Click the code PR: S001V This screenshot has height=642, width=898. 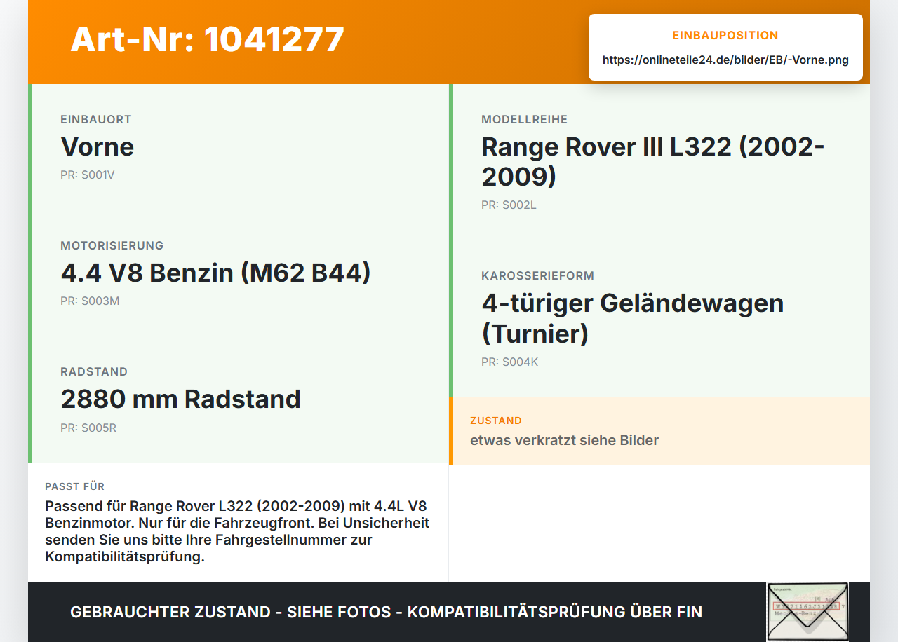(x=88, y=175)
